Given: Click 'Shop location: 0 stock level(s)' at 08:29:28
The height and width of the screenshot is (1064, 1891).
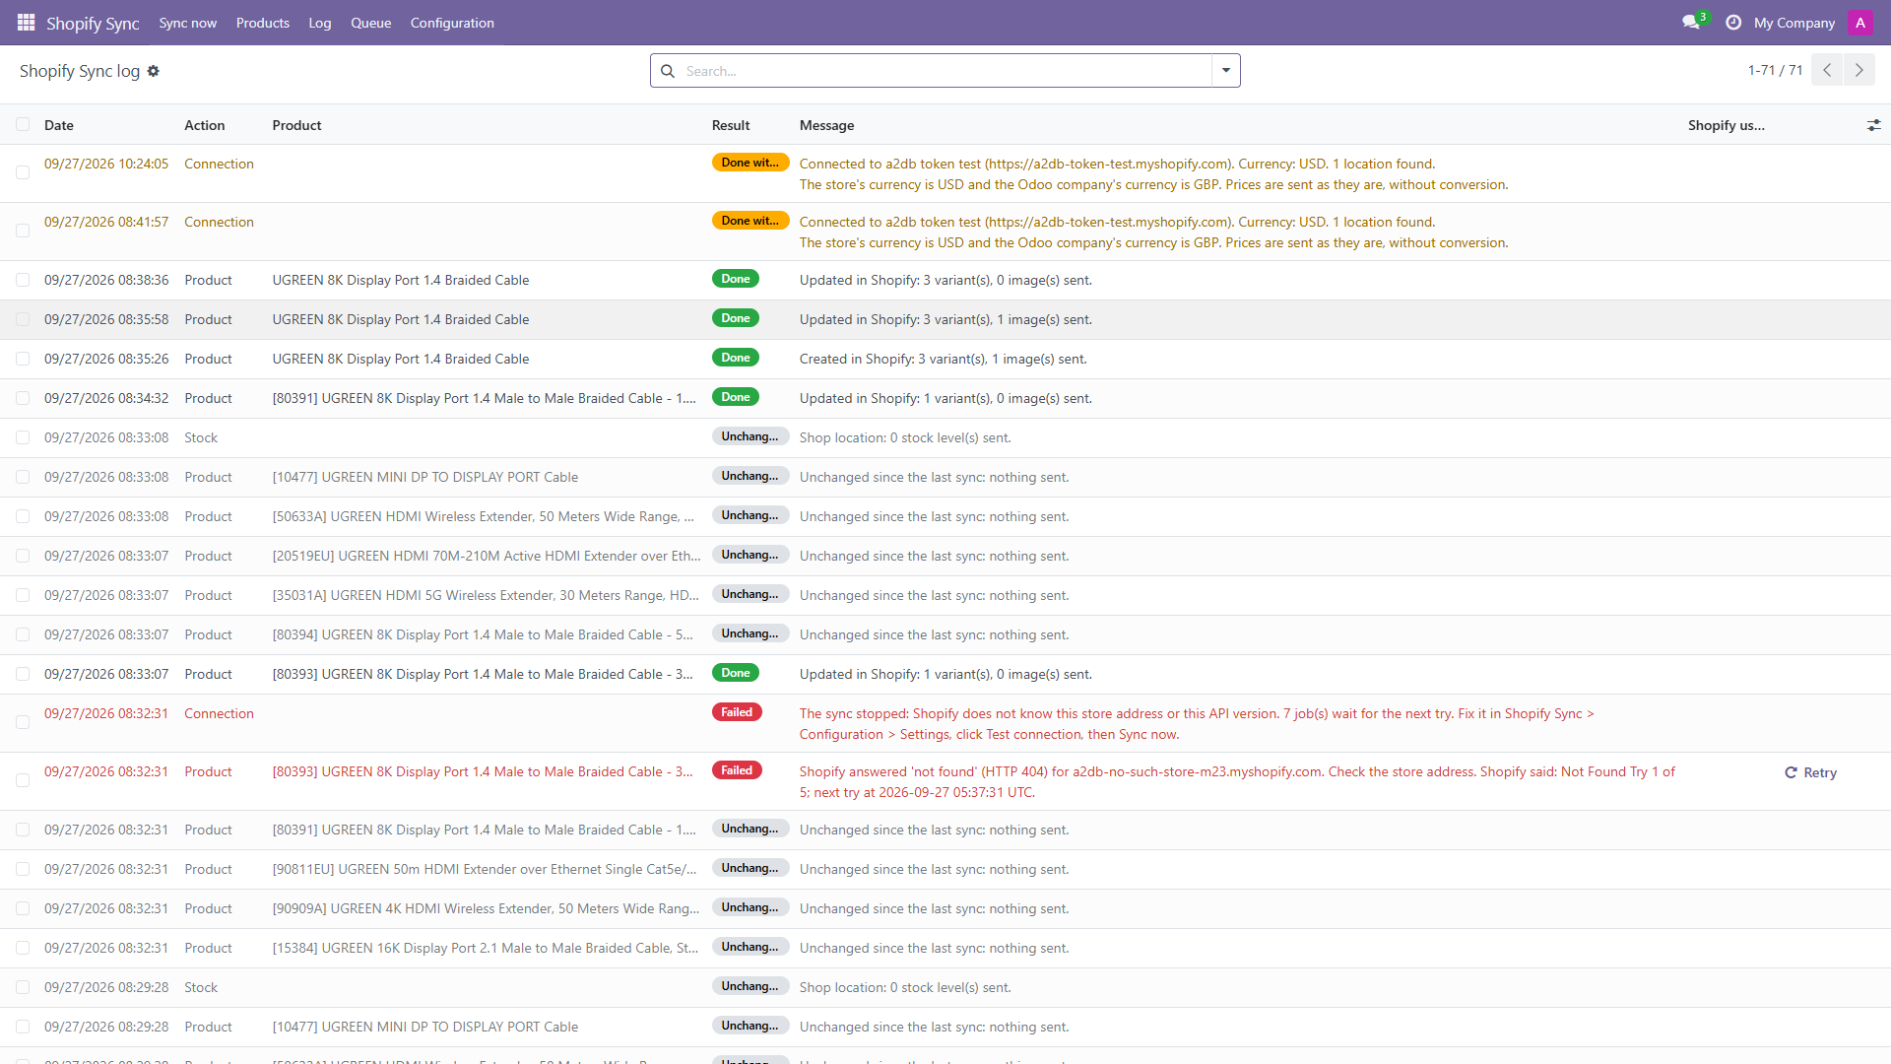Looking at the screenshot, I should click(x=905, y=987).
